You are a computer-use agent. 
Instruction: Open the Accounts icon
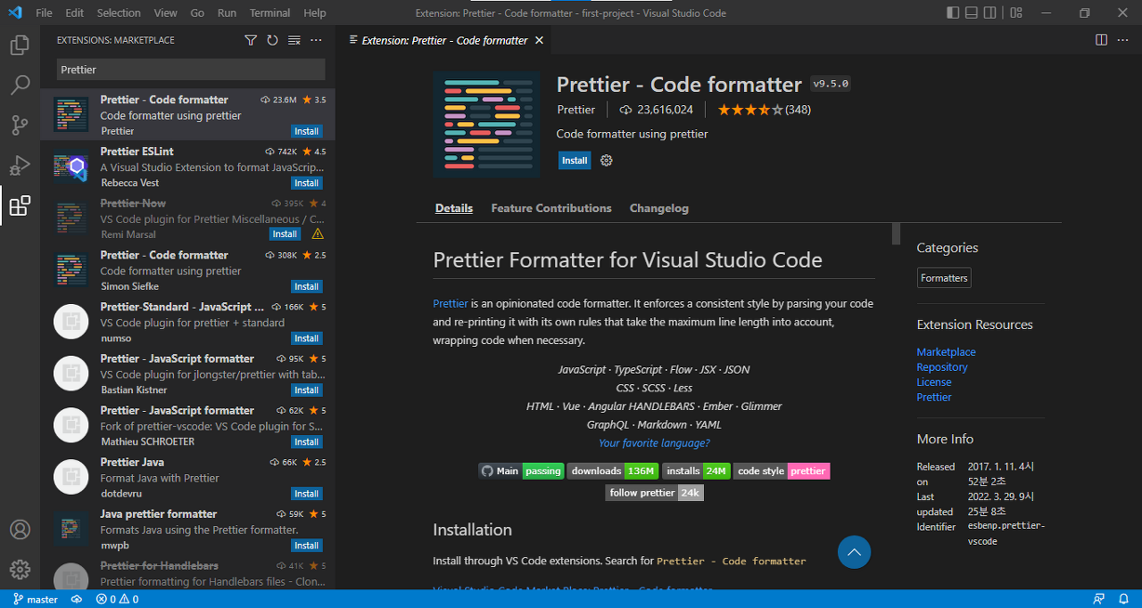[x=20, y=530]
